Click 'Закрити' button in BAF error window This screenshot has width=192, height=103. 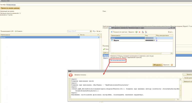[187, 74]
